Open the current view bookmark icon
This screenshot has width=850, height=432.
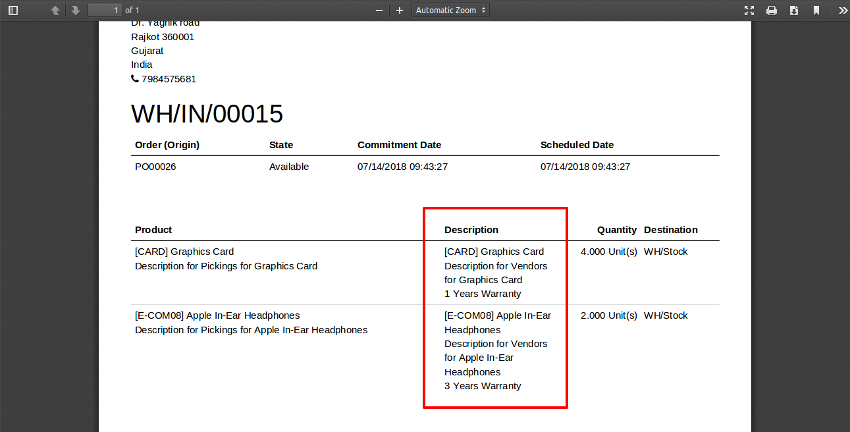(816, 11)
